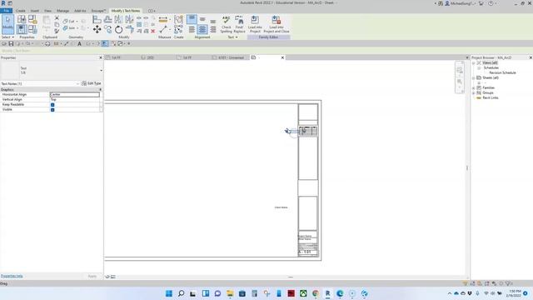Screen dimensions: 533x300
Task: Click the Edit Type button
Action: click(92, 83)
